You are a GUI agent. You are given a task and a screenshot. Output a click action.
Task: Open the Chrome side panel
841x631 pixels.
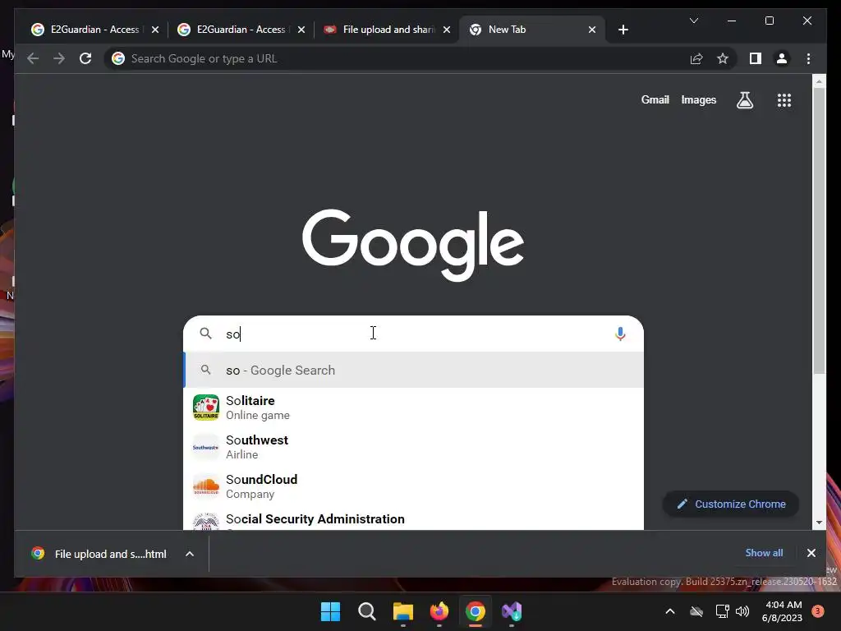pyautogui.click(x=756, y=58)
